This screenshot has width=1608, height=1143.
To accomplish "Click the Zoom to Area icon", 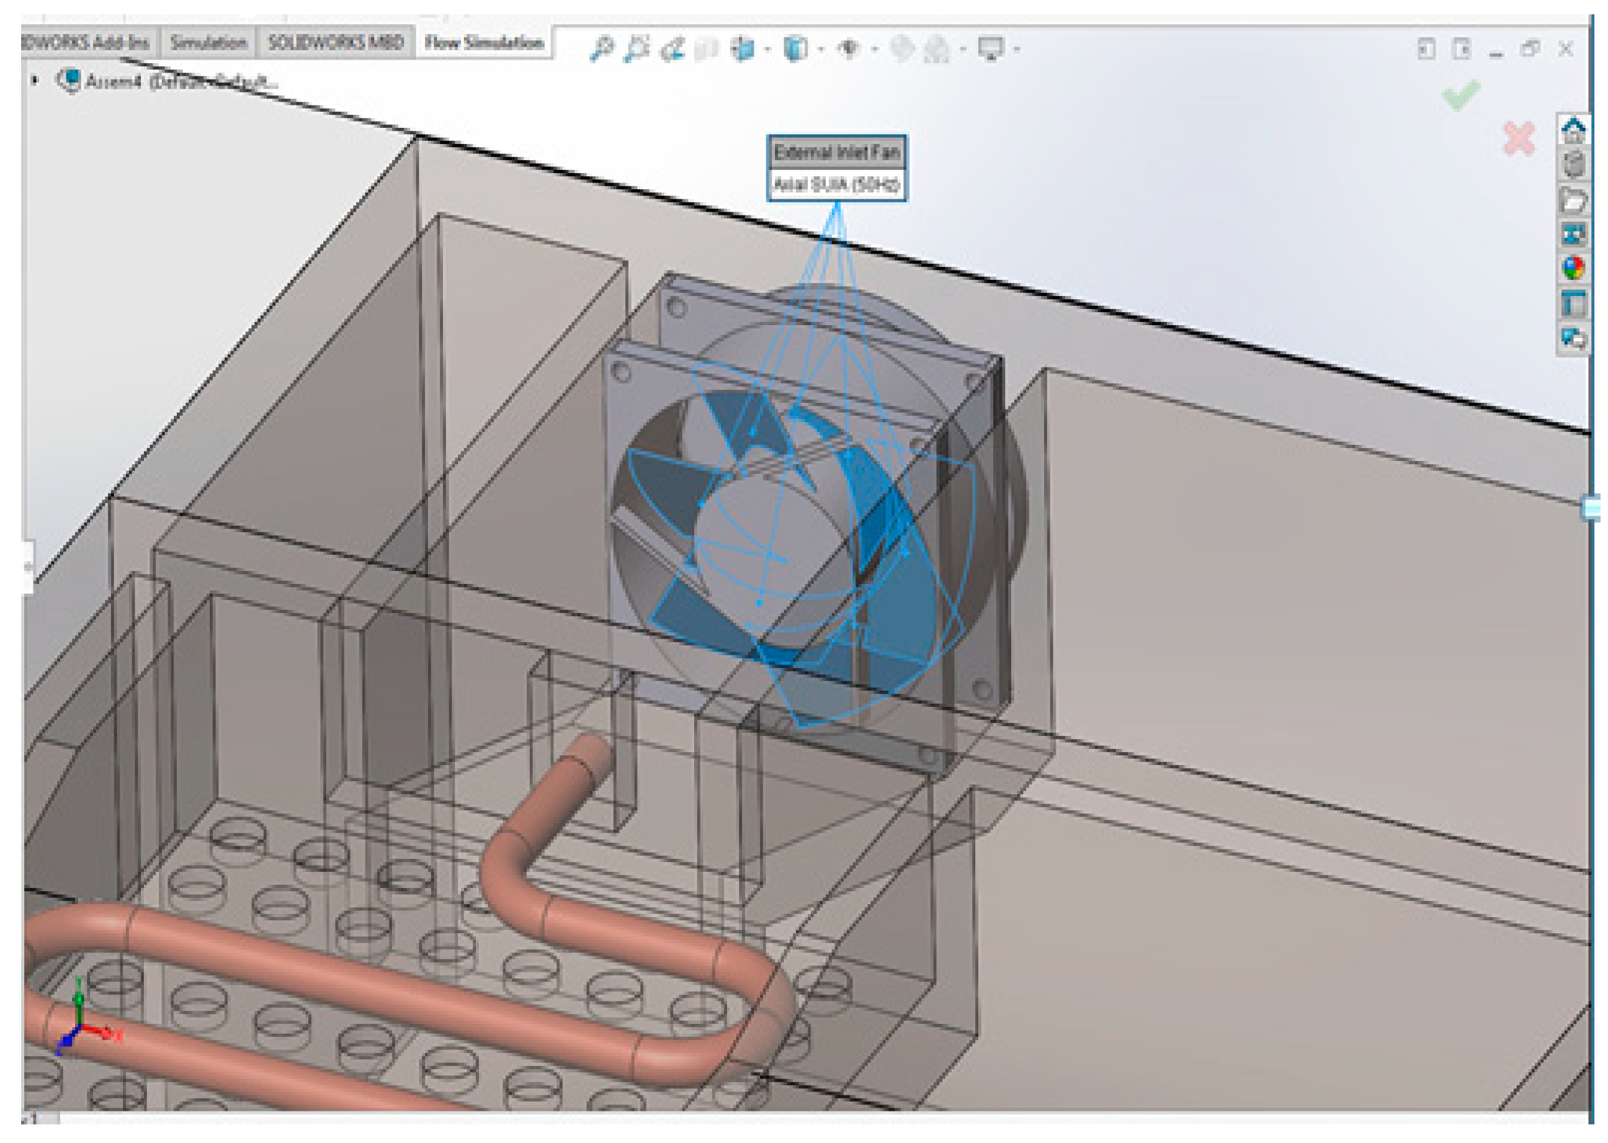I will [x=637, y=49].
